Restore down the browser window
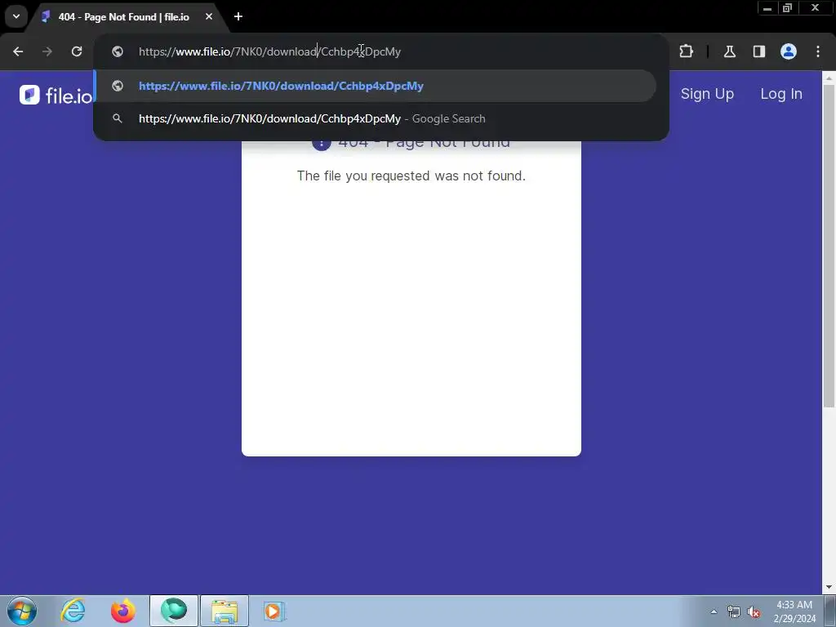 pos(788,8)
